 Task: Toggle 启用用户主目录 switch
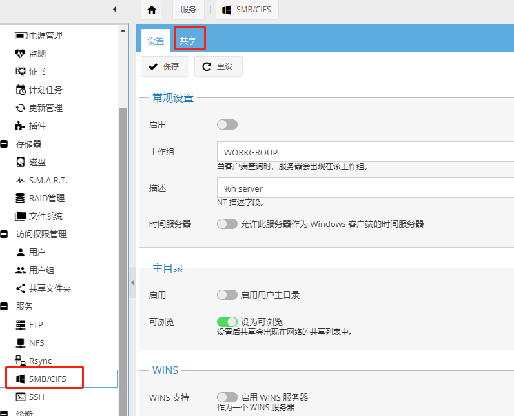[227, 295]
